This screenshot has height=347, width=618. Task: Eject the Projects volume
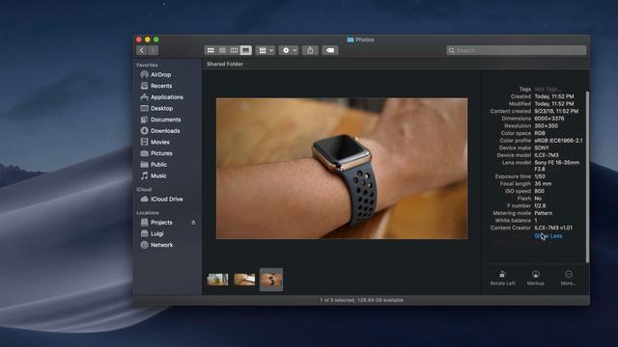point(193,223)
